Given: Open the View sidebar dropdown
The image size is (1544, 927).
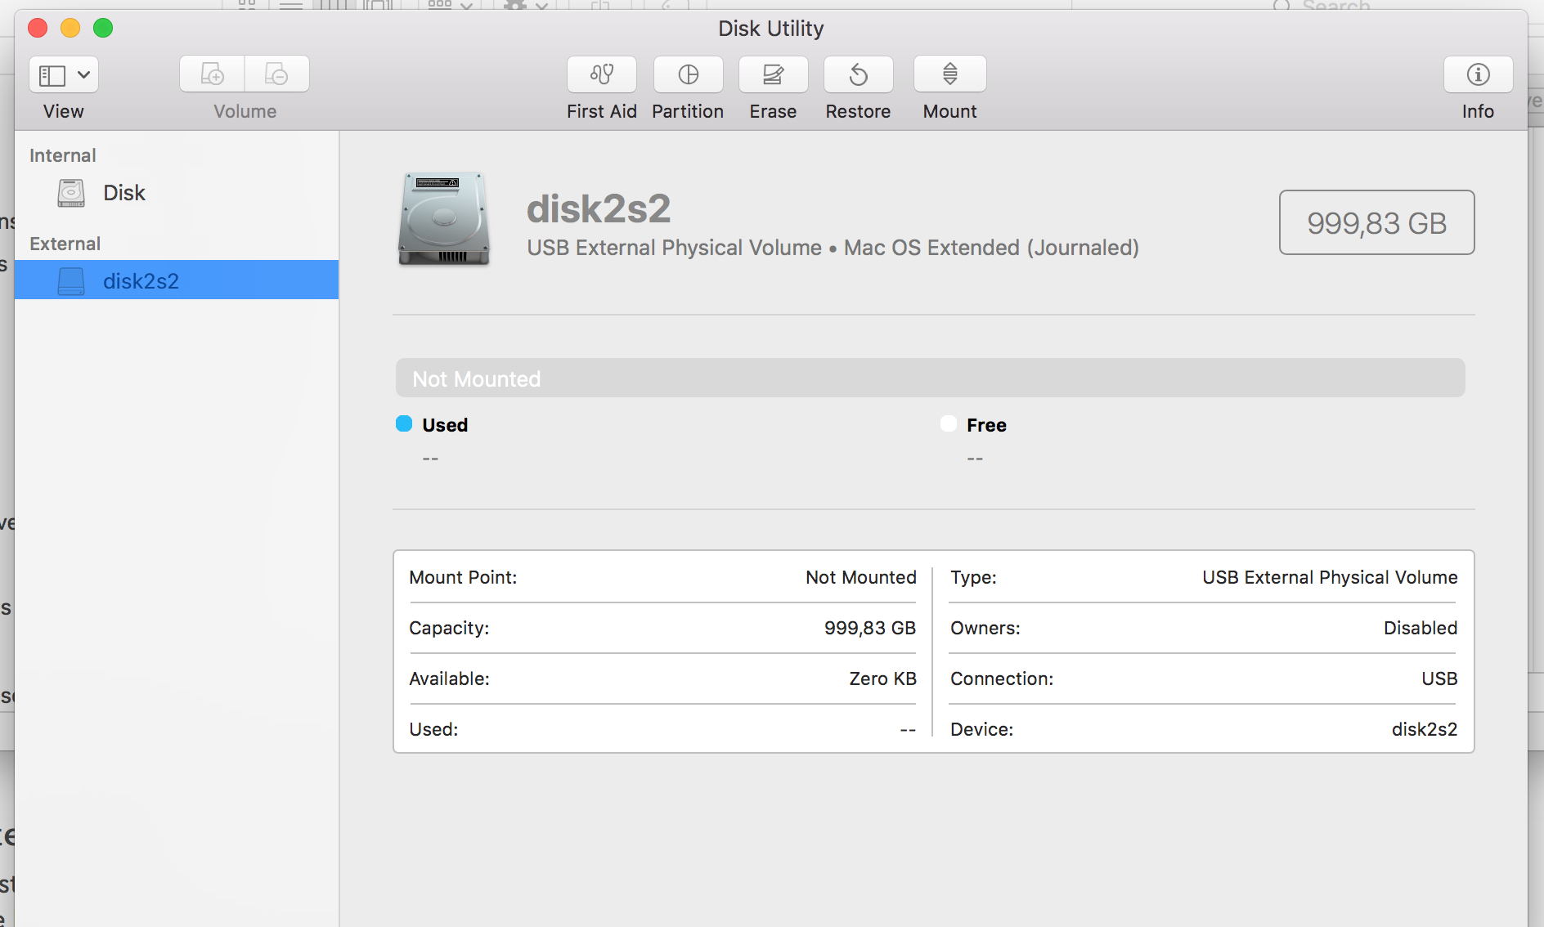Looking at the screenshot, I should coord(64,75).
